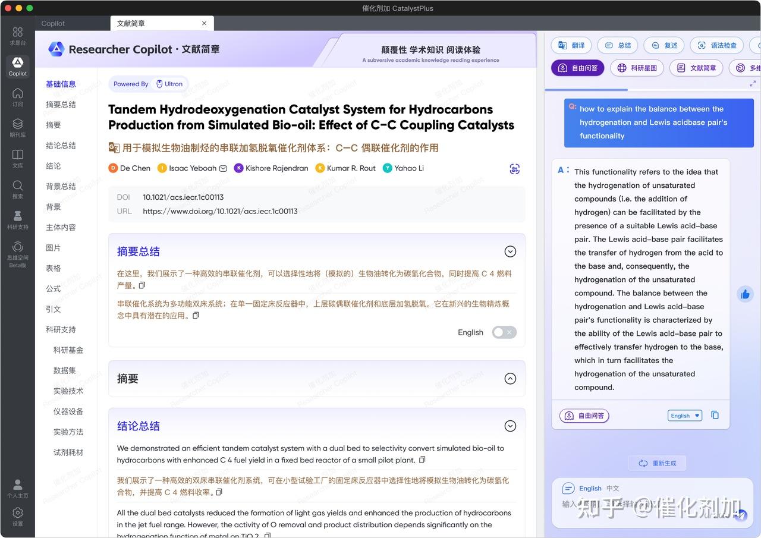Open 思维空间 Beta版 in sidebar
This screenshot has width=761, height=538.
pyautogui.click(x=17, y=249)
